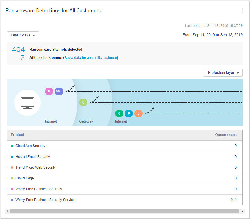Click the orange Trend Micro Web Security bubble
Image resolution: width=250 pixels, height=220 pixels.
[138, 114]
